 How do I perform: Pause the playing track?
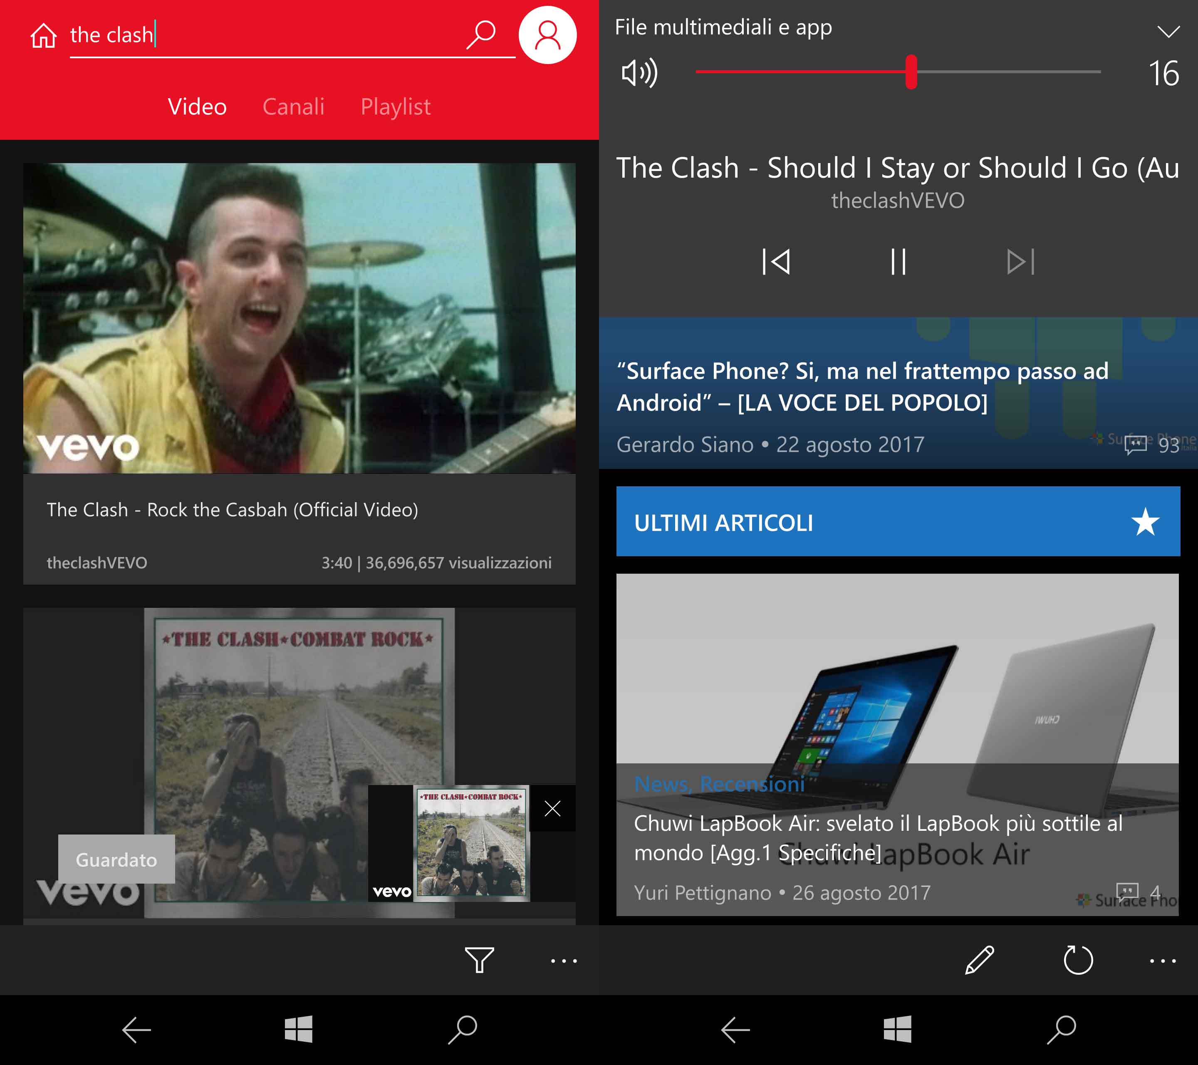coord(898,261)
